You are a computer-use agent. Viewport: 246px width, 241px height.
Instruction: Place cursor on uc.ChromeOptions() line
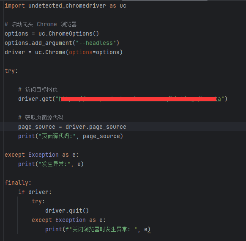point(52,33)
